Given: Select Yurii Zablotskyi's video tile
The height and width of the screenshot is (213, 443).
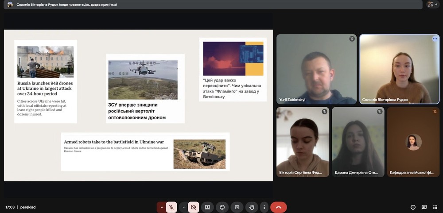Looking at the screenshot, I should (x=316, y=69).
